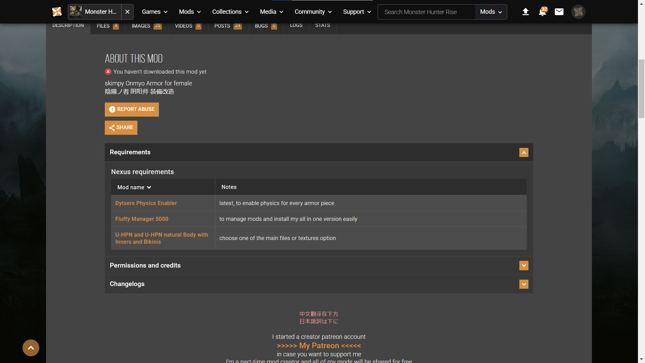Click the Nexus requirements heading
The image size is (645, 363).
(142, 172)
